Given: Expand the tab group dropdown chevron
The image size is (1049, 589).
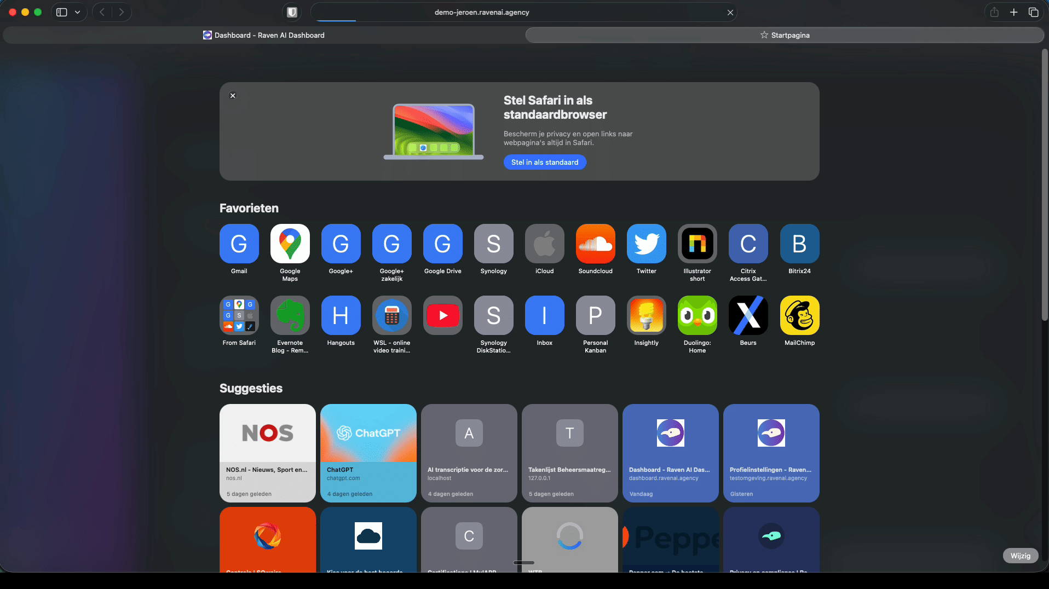Looking at the screenshot, I should pos(78,12).
